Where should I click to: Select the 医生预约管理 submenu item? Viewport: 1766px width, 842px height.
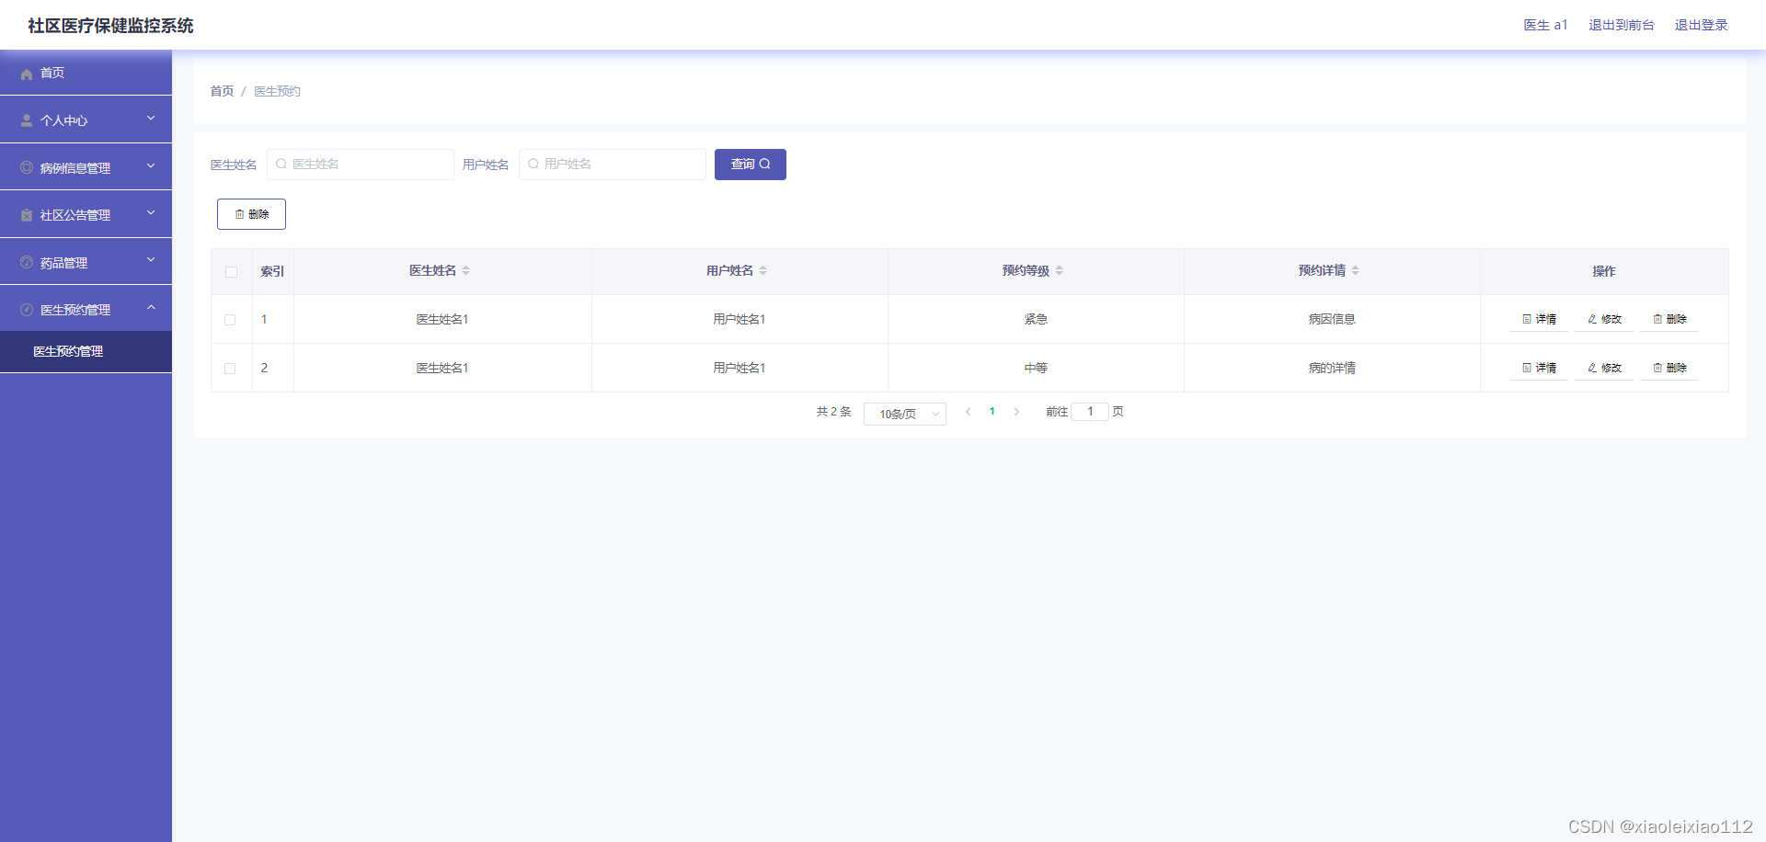[x=86, y=351]
